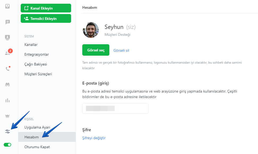Open Müşteri Süreçleri menu item
Viewport: 258px width, 154px height.
coord(38,74)
